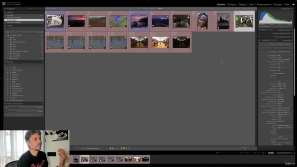
Task: Hide the bottom filmstrip arrow
Action: (x=148, y=166)
